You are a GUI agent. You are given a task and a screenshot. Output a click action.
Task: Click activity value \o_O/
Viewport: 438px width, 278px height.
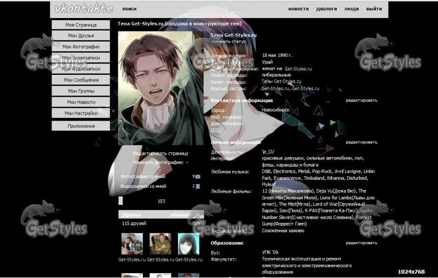[268, 152]
